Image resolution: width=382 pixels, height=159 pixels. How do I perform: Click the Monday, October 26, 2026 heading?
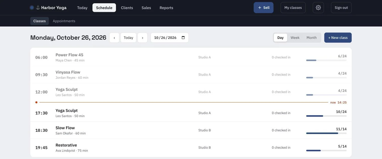pos(68,38)
